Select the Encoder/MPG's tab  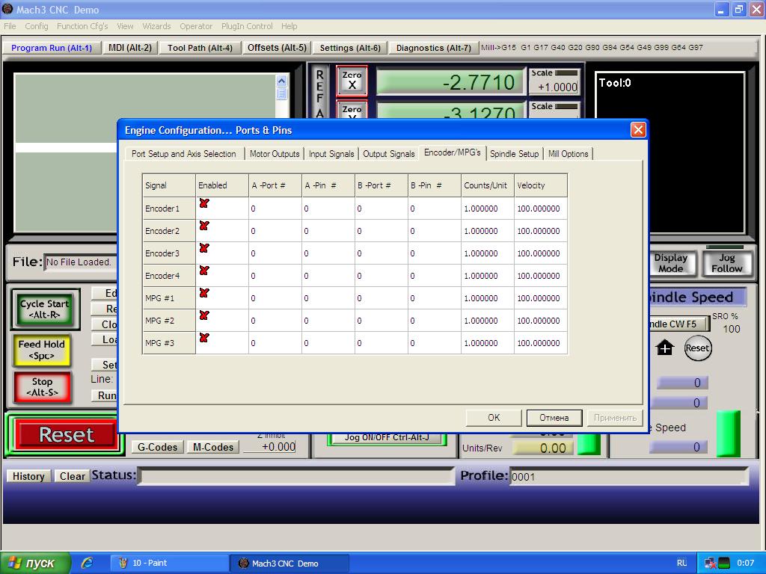pyautogui.click(x=453, y=152)
